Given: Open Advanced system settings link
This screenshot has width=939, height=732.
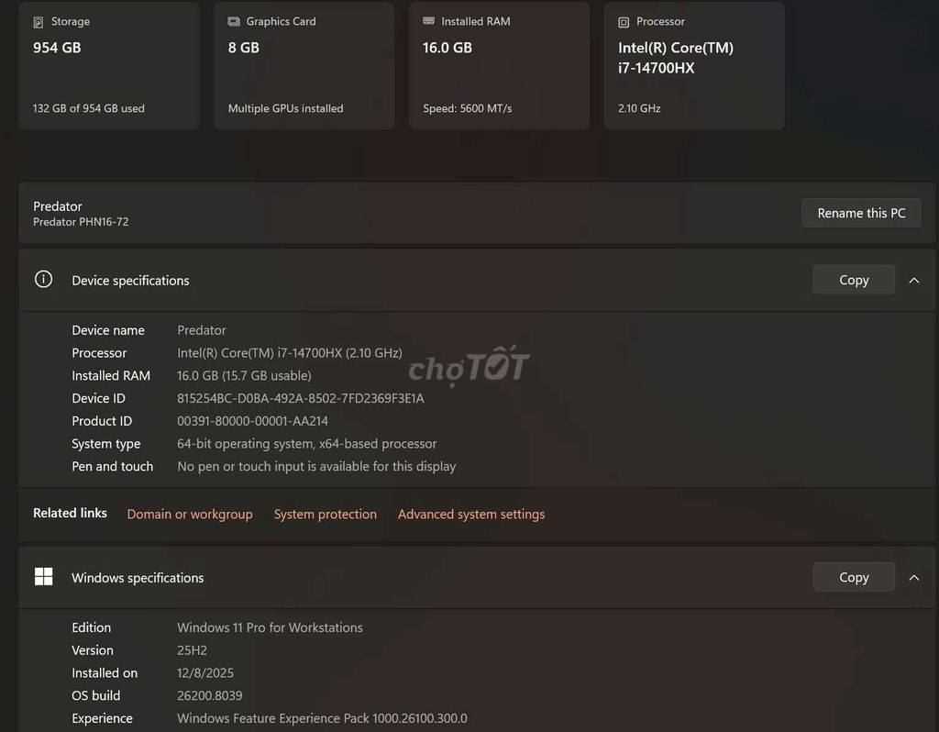Looking at the screenshot, I should click(471, 514).
